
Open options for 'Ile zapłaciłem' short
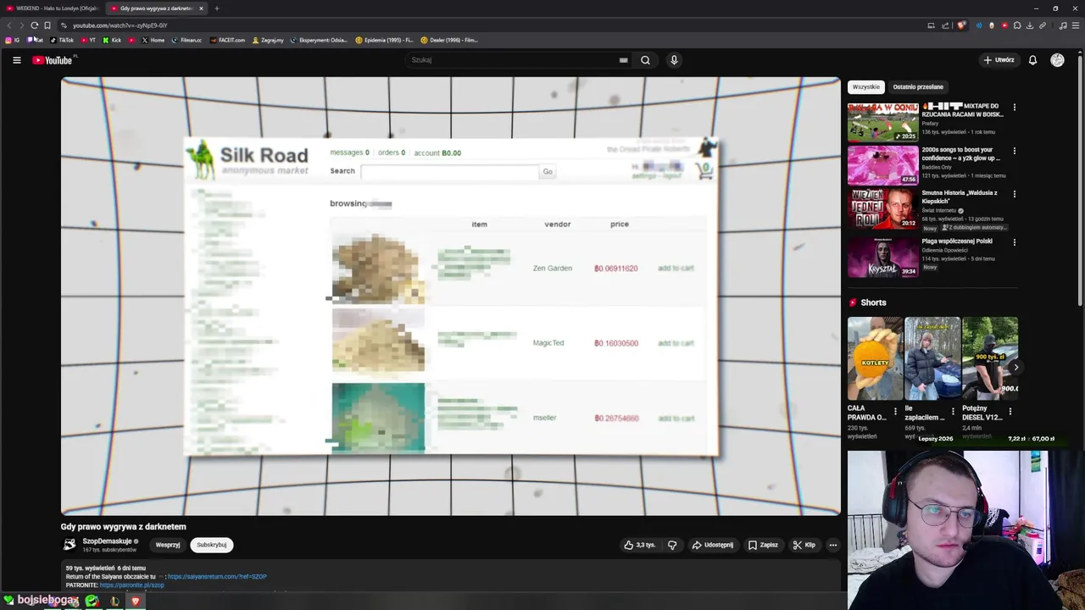tap(953, 411)
